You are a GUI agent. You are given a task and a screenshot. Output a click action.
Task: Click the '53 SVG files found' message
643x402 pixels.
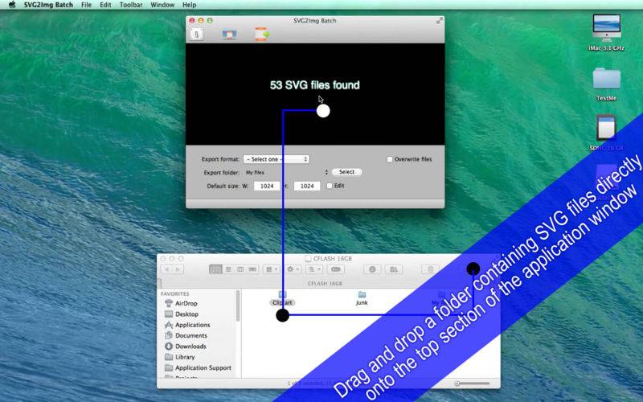pos(315,85)
